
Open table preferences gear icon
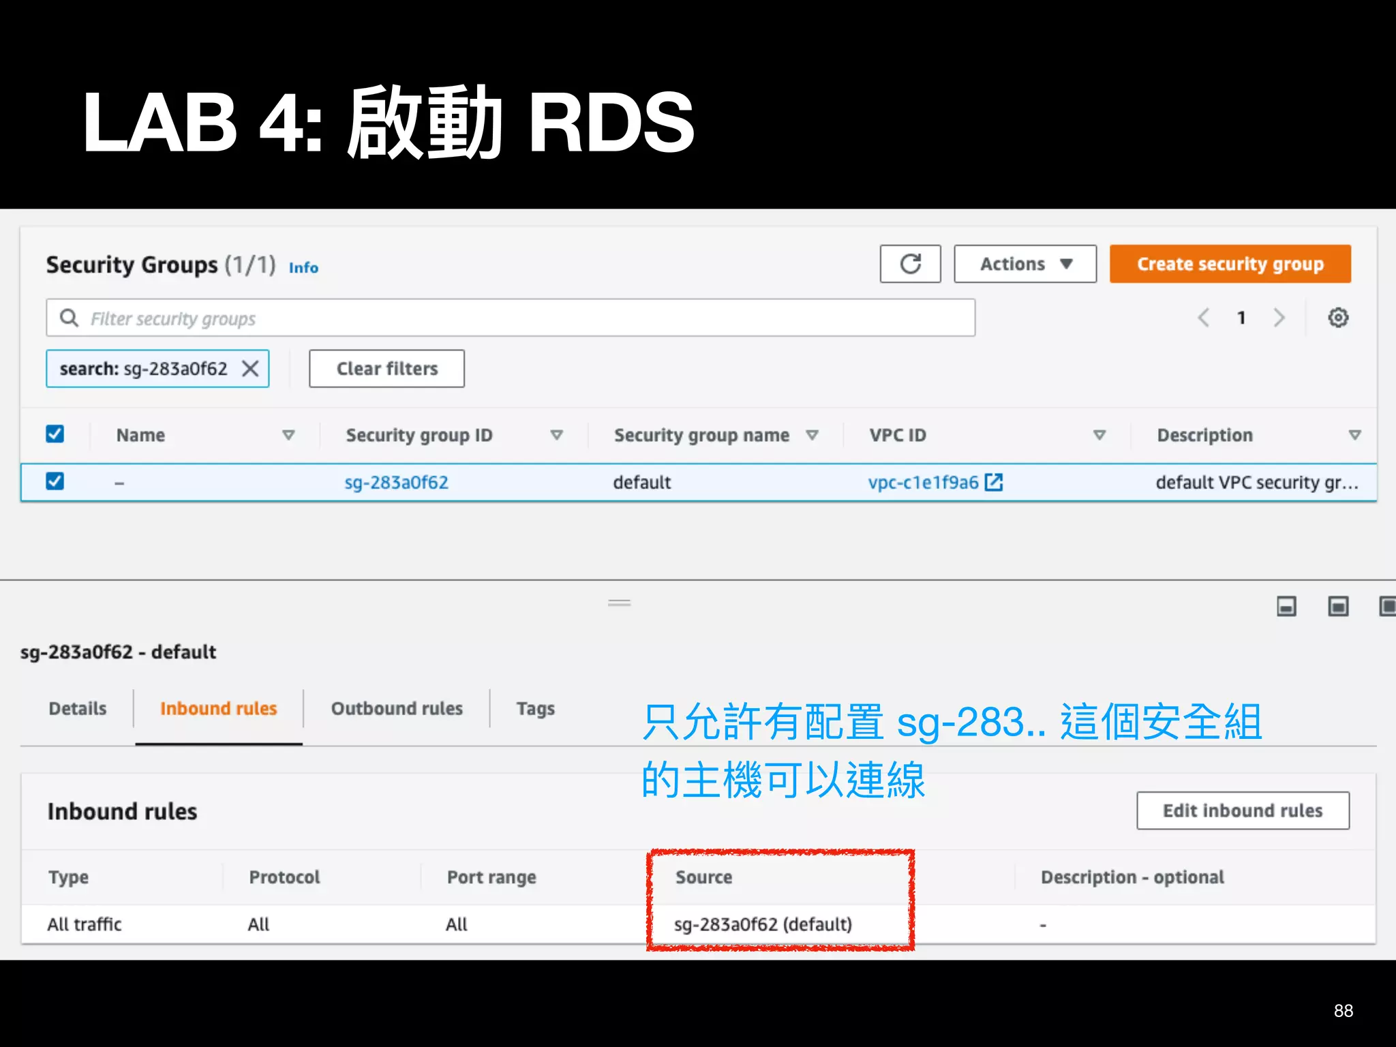pyautogui.click(x=1337, y=318)
